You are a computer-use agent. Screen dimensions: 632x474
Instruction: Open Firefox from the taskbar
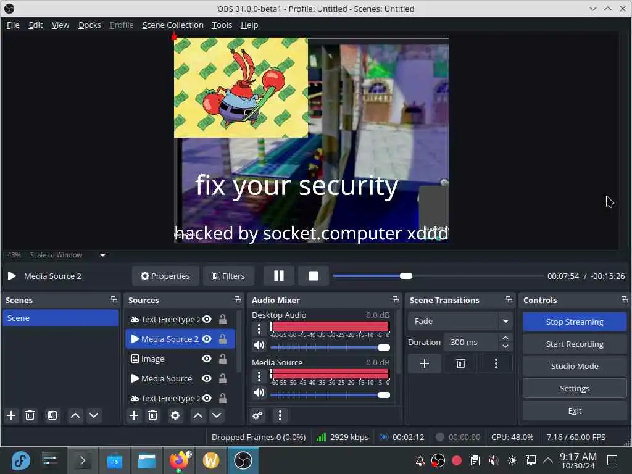(x=179, y=460)
